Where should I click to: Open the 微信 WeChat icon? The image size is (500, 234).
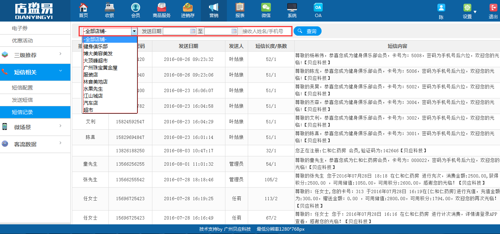[266, 7]
